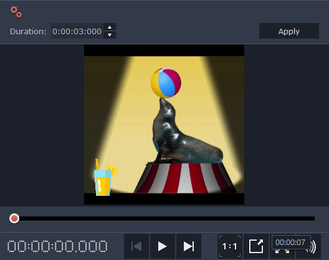Start playback with the Play button

click(x=163, y=246)
